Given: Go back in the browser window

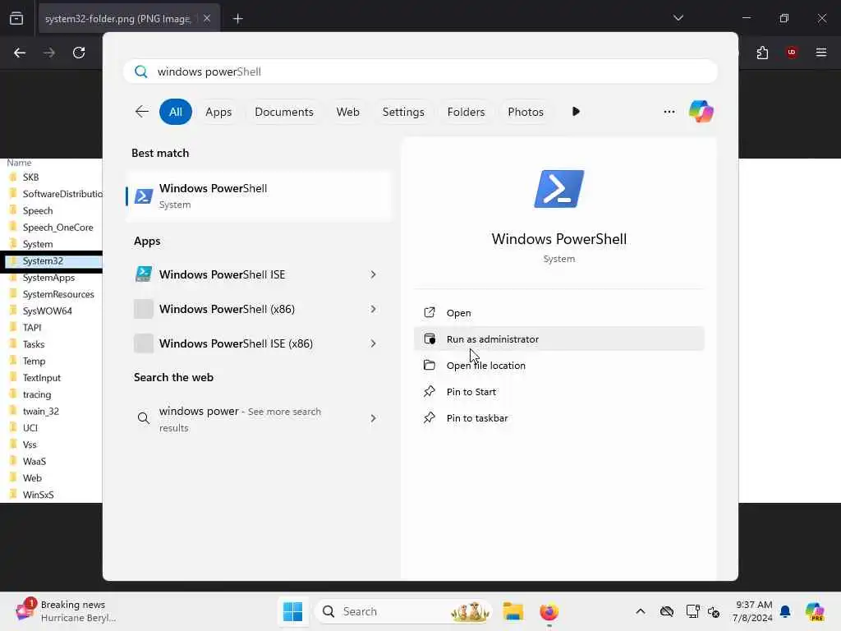Looking at the screenshot, I should [20, 53].
